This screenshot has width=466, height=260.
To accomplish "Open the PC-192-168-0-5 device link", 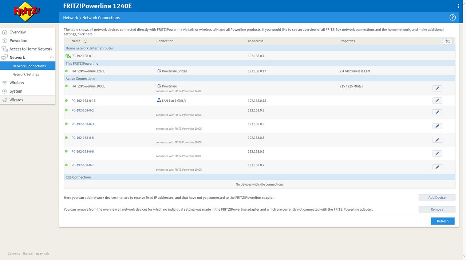I will click(83, 138).
